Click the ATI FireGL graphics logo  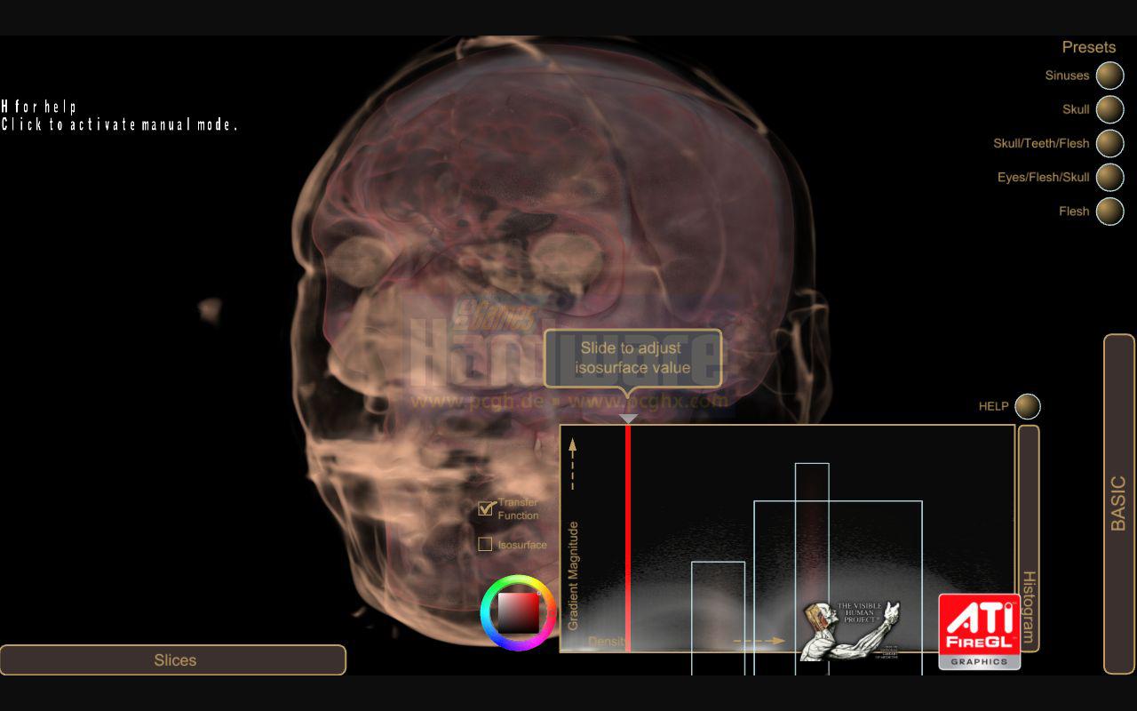tap(980, 632)
